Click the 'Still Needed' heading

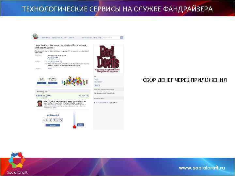click(53, 115)
